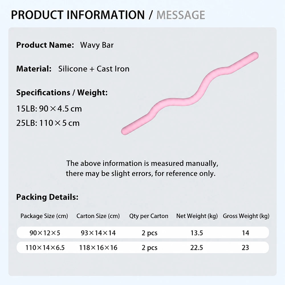This screenshot has width=285, height=285.
Task: Click the Packing Details heading
Action: pos(47,197)
